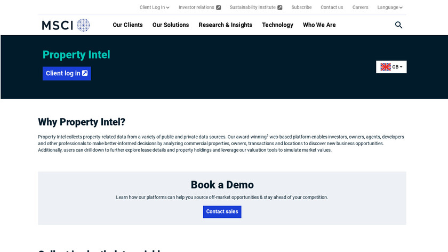Click the Sustainability Institute external link icon
Viewport: 448px width, 252px height.
280,7
